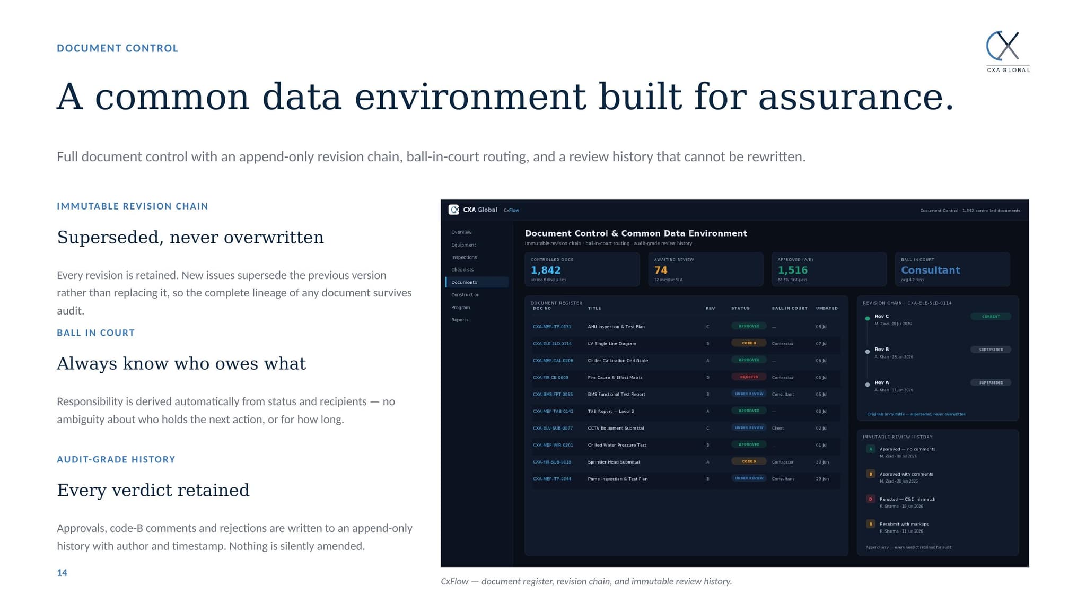Viewport: 1086px width, 611px height.
Task: Click the Awaiting Review 74 card
Action: (706, 269)
